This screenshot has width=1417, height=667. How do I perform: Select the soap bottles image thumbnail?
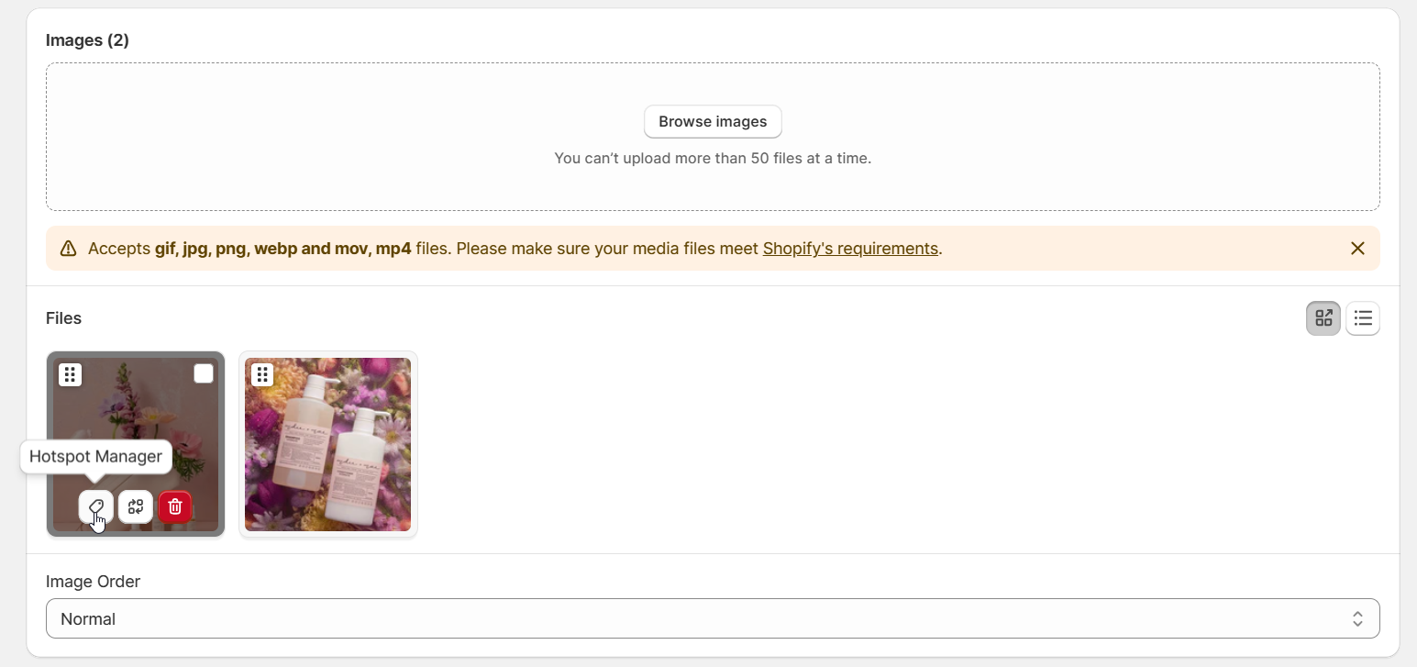coord(327,444)
